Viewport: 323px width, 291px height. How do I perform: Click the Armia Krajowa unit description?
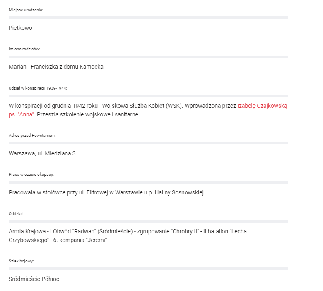coord(128,236)
